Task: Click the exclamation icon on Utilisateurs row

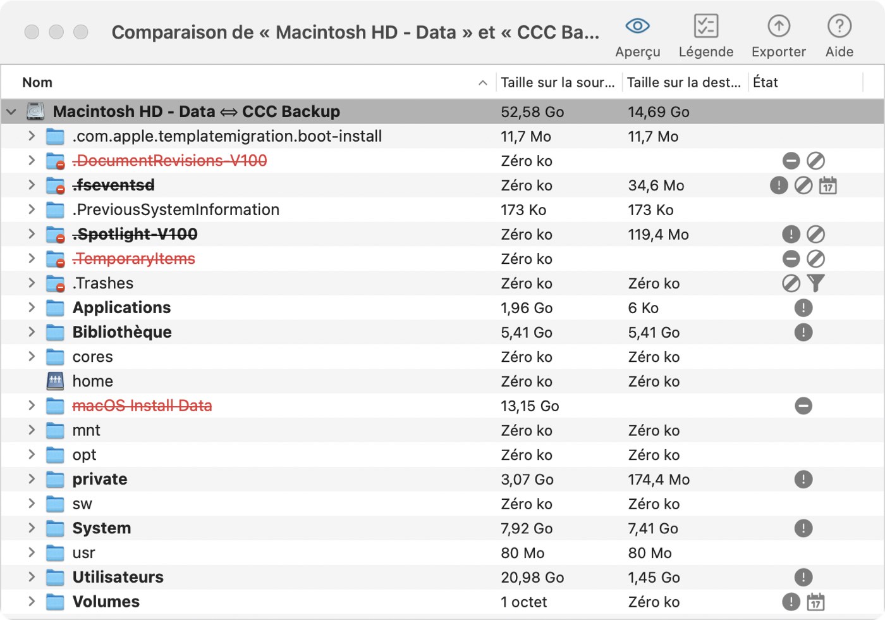Action: tap(803, 577)
